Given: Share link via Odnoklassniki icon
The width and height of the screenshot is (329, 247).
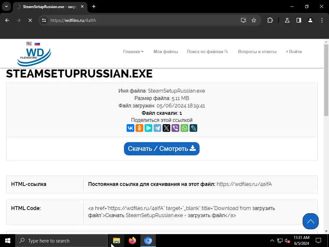Looking at the screenshot, I should [x=139, y=128].
